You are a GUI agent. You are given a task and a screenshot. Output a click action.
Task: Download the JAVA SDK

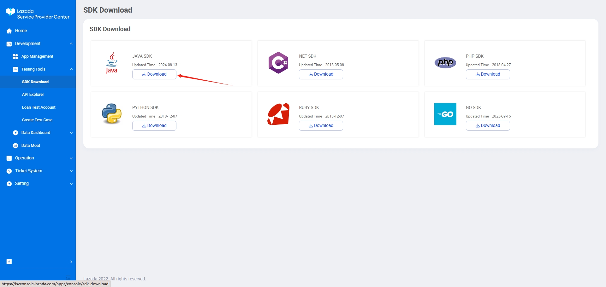(154, 74)
